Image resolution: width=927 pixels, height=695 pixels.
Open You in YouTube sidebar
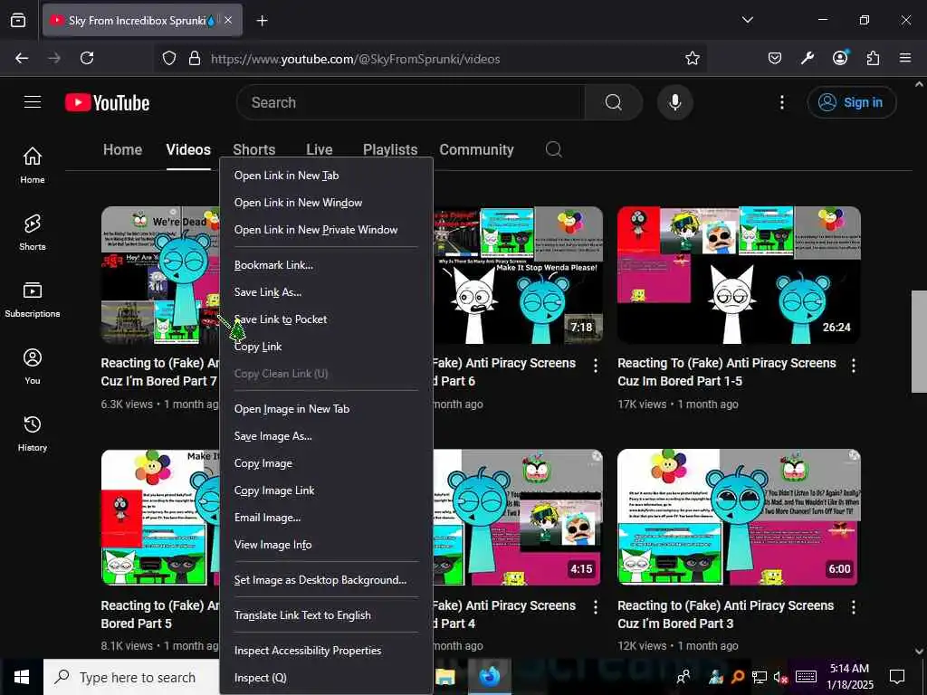pos(33,367)
